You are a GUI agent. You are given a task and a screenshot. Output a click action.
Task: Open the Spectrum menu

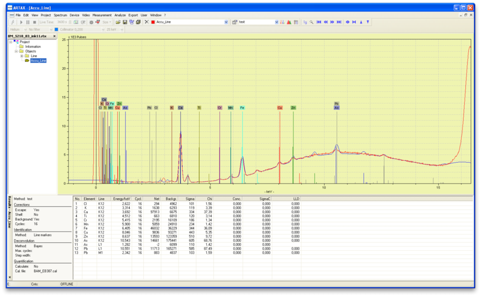click(x=60, y=15)
